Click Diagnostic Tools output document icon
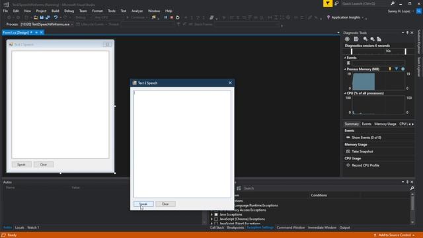Viewport: 423px width, 238px height. tap(356, 39)
